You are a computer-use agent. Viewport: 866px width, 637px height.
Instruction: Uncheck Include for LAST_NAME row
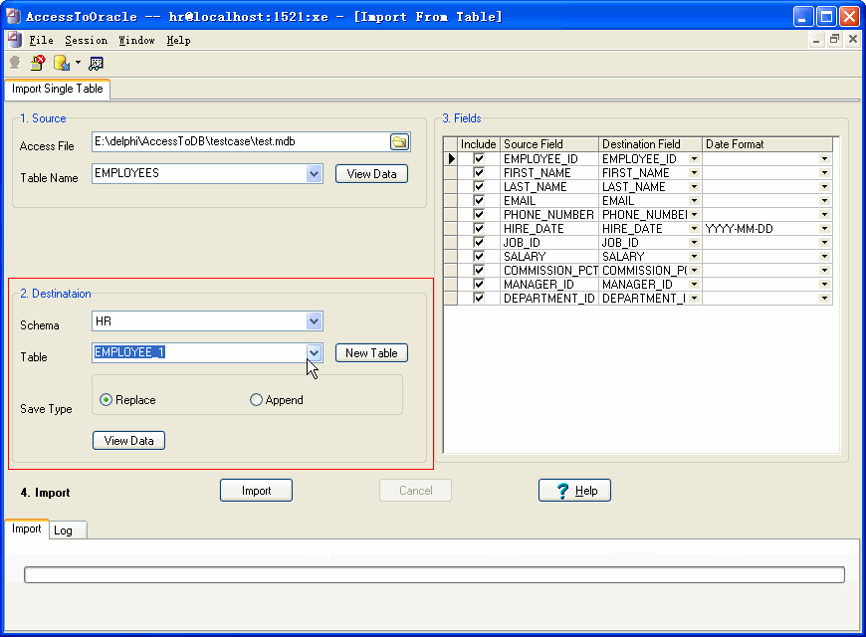479,187
